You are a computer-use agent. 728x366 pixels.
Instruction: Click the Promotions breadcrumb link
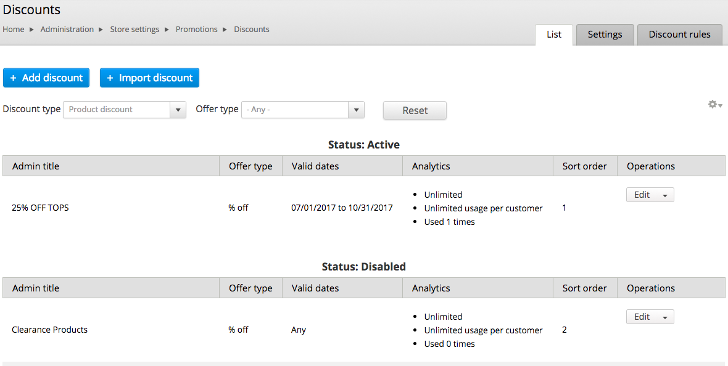point(196,29)
